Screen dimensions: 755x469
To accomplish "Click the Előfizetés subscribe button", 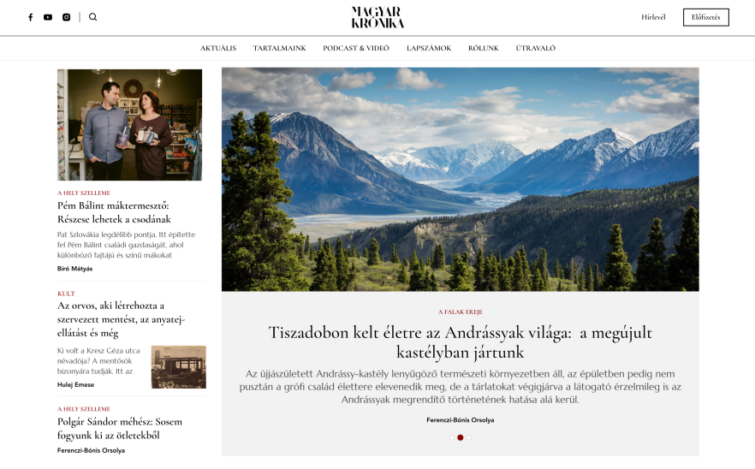I will 706,17.
